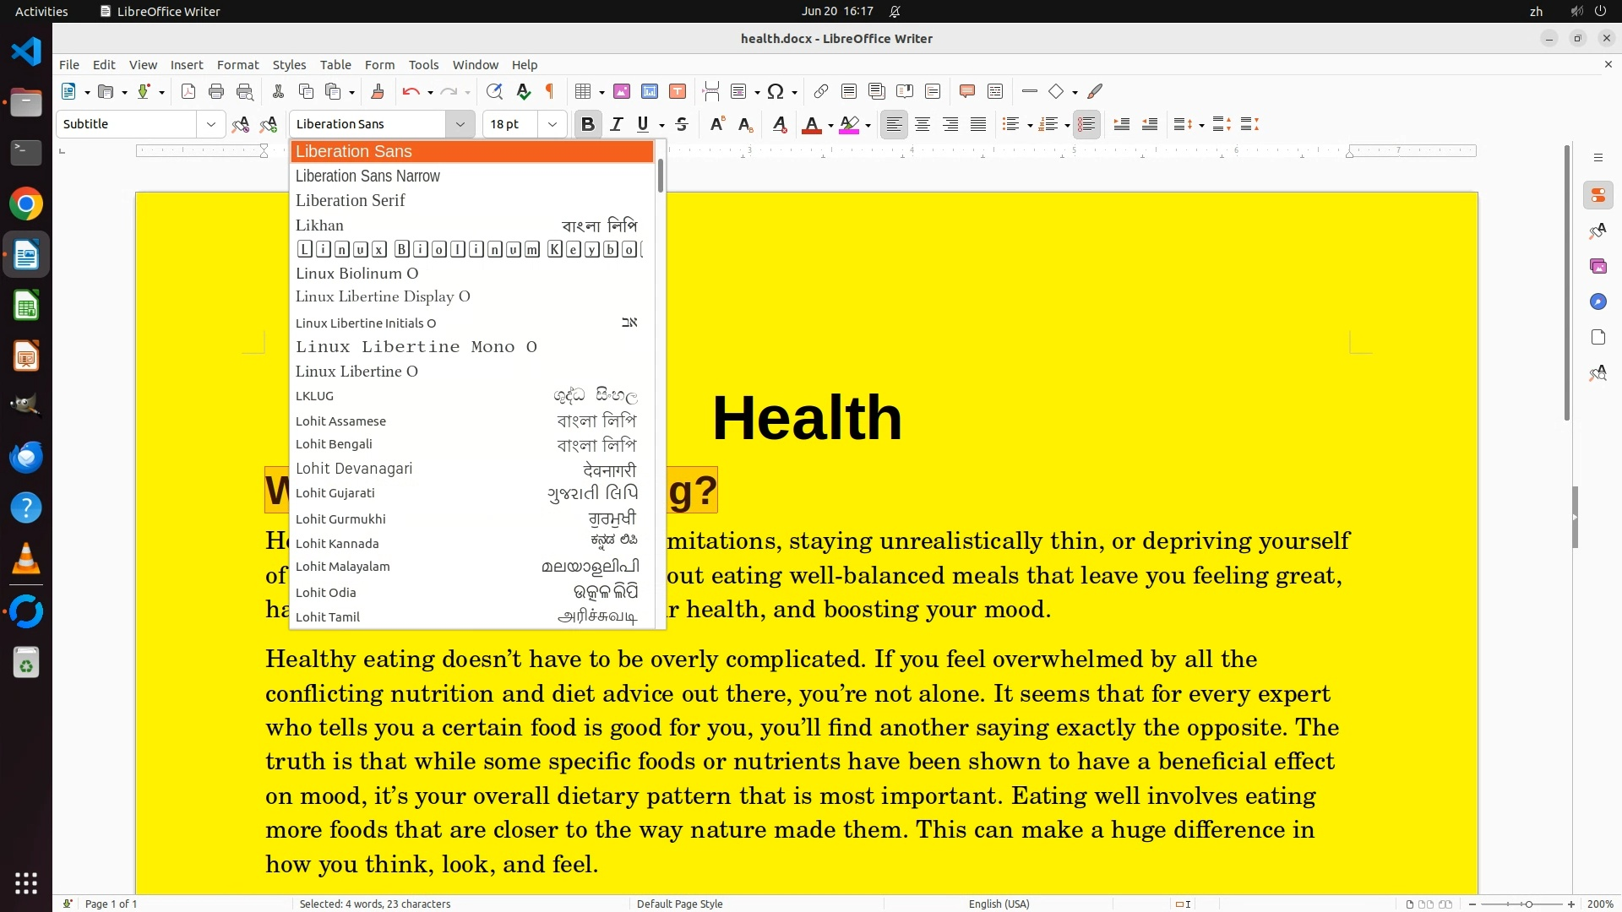Click the Export as PDF icon
Screen dimensions: 1622x912
click(188, 91)
